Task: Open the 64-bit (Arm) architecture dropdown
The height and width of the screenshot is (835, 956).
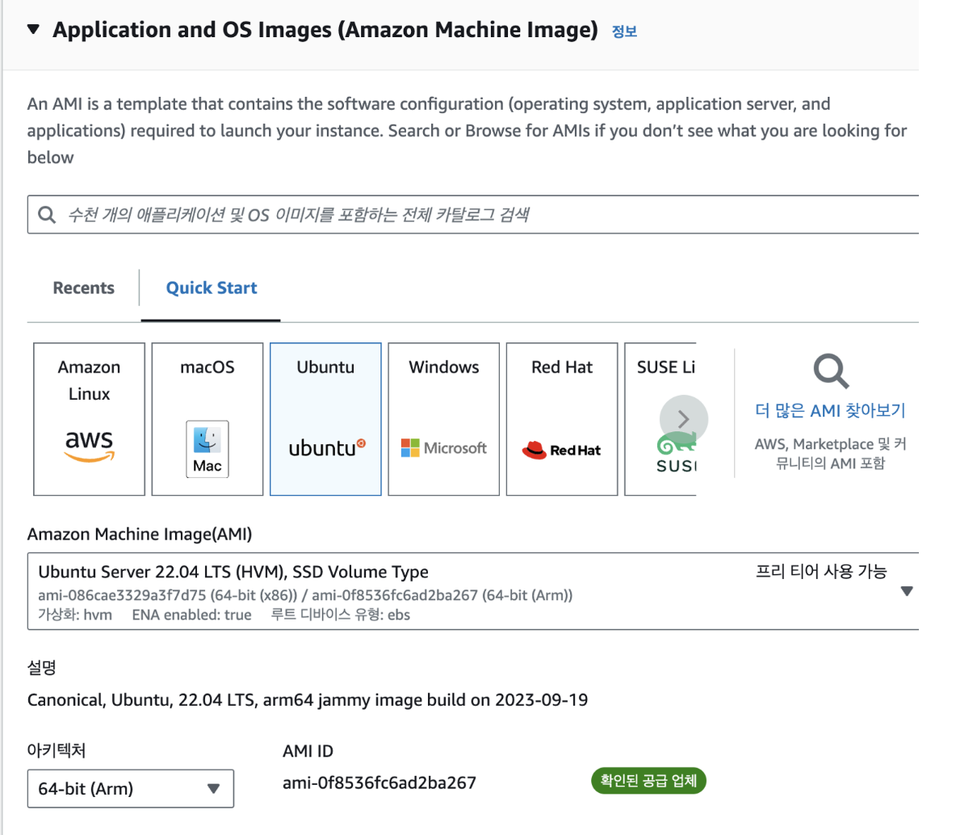Action: pyautogui.click(x=131, y=789)
